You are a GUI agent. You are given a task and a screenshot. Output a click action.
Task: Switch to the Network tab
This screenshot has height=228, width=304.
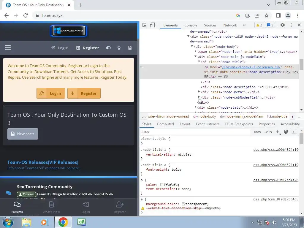(230, 25)
